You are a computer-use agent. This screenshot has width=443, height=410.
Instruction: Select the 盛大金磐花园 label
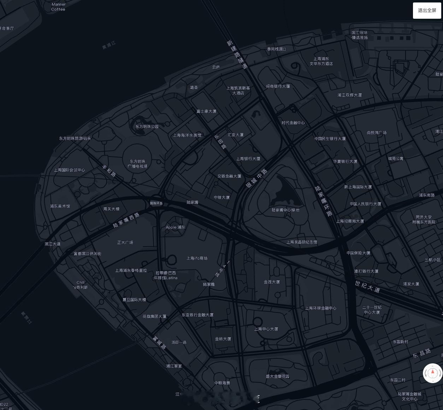coord(278,376)
